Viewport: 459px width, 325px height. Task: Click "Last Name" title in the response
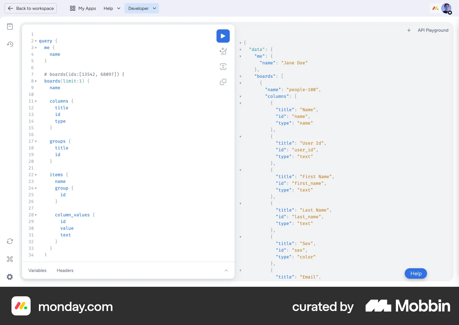[x=315, y=210]
